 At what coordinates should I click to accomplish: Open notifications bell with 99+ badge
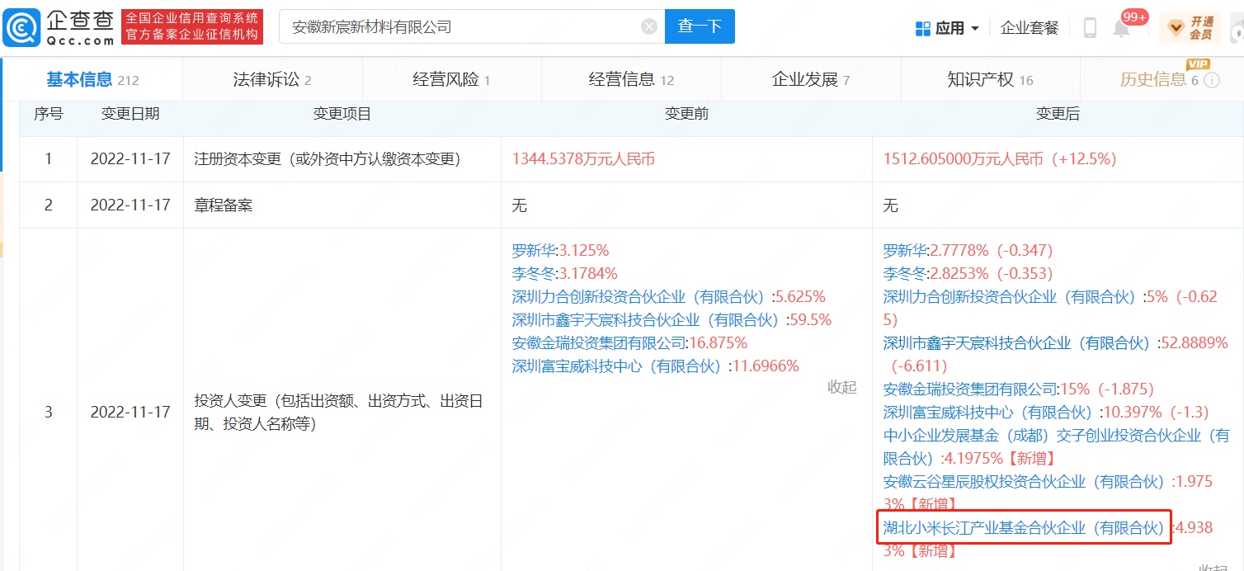pyautogui.click(x=1121, y=29)
